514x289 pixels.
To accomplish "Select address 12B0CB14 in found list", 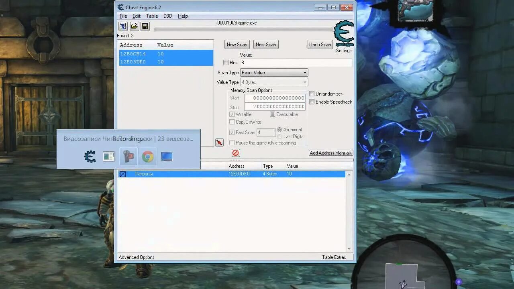I will coord(166,54).
